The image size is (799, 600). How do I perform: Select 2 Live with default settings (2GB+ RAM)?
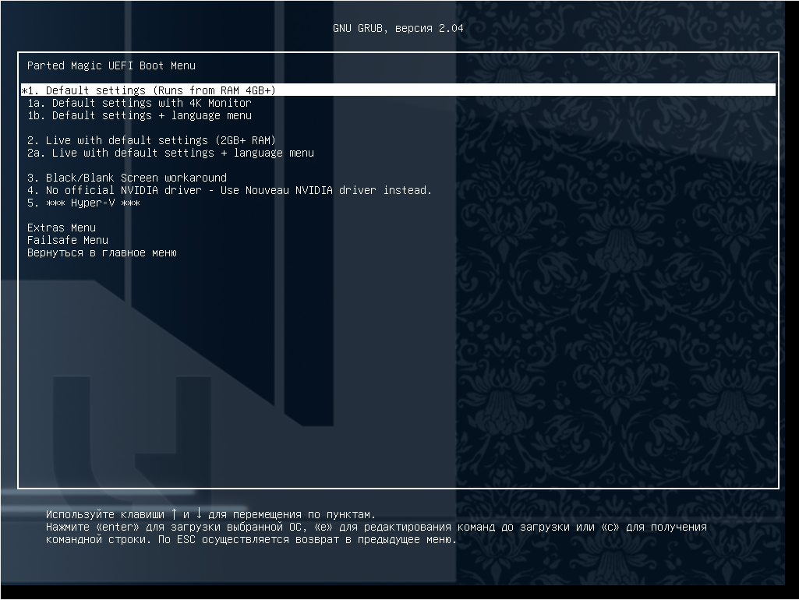point(152,140)
